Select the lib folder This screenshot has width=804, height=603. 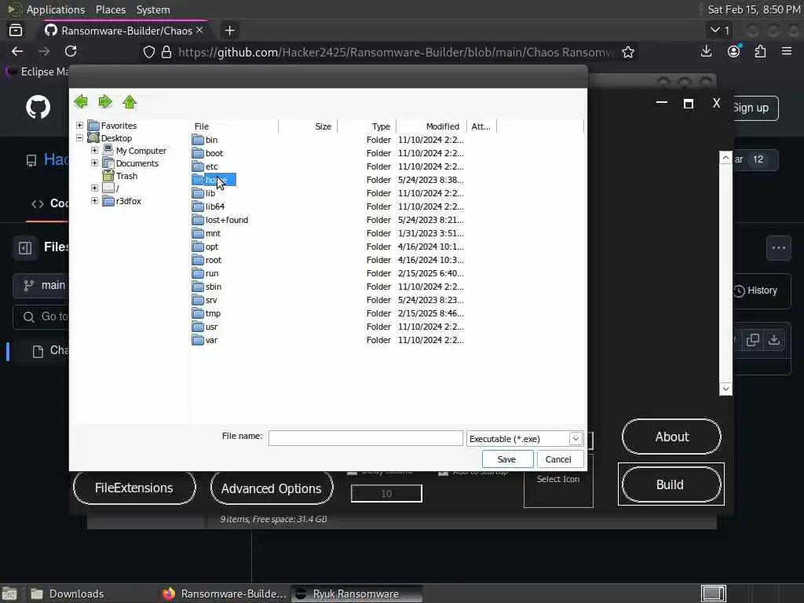click(x=204, y=193)
